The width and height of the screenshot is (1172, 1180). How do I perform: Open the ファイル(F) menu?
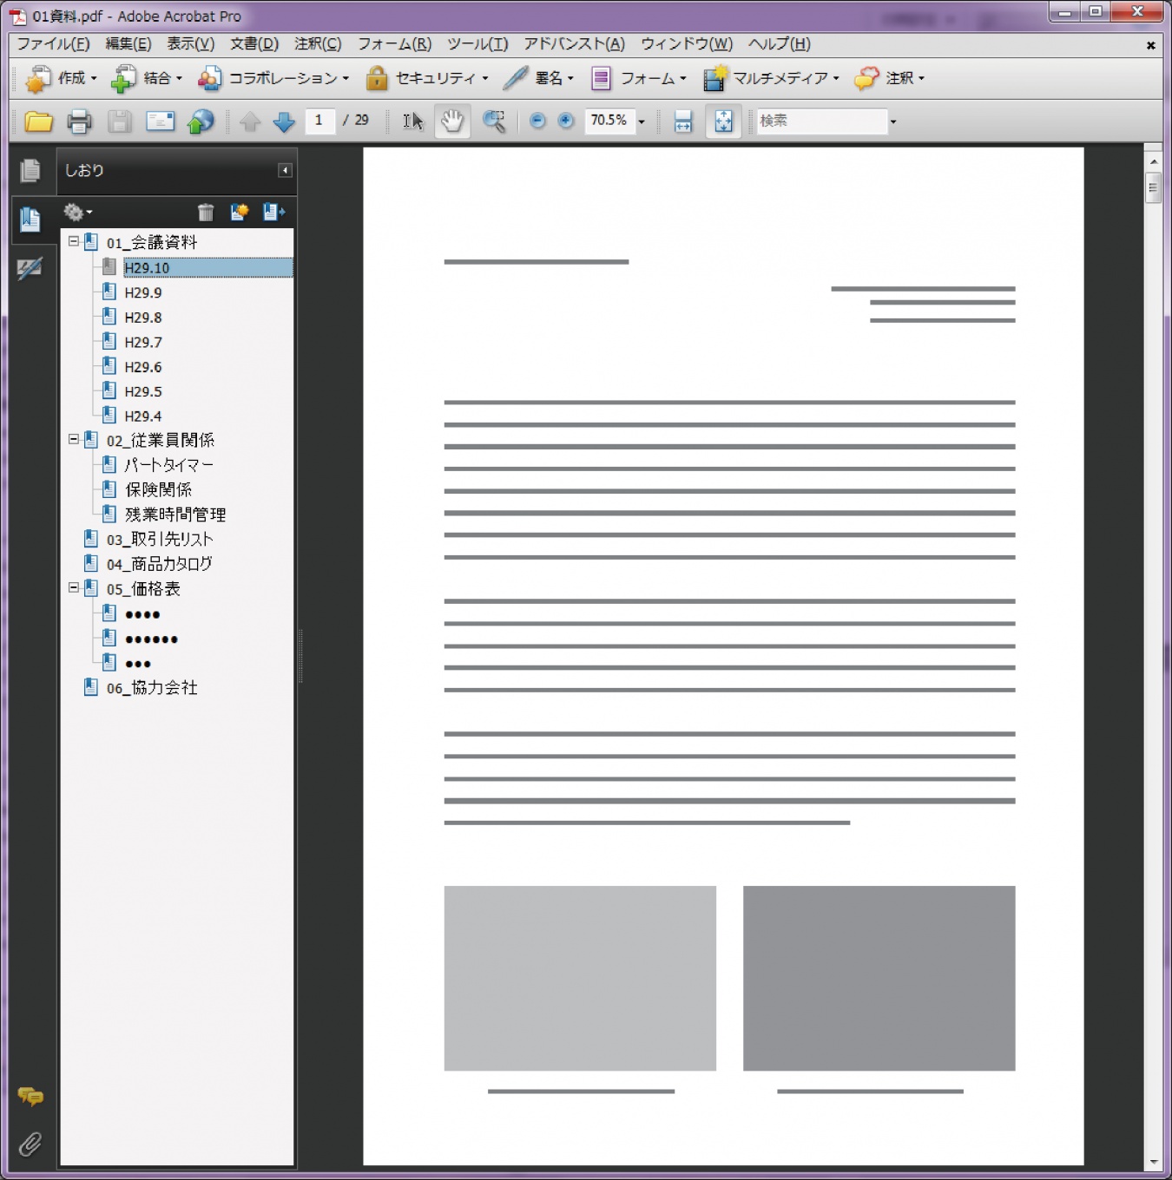pos(53,44)
